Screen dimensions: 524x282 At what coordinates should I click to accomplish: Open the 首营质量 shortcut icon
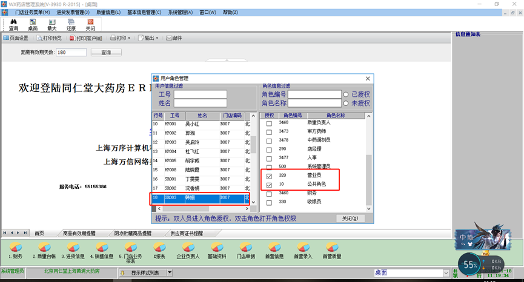click(332, 251)
